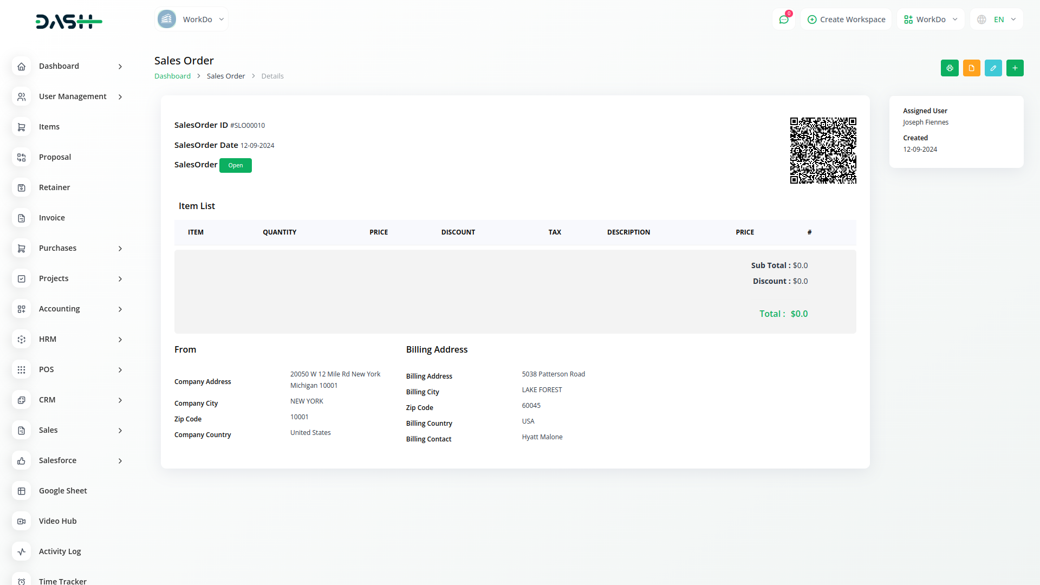Open Retainer from the sidebar

[54, 187]
